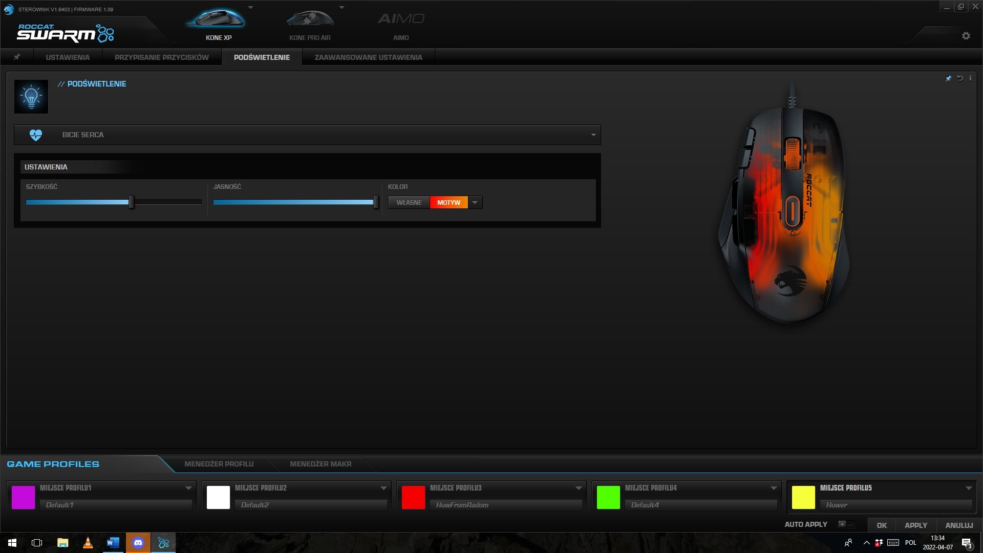Open Discord from the taskbar
Viewport: 983px width, 553px height.
[x=138, y=543]
